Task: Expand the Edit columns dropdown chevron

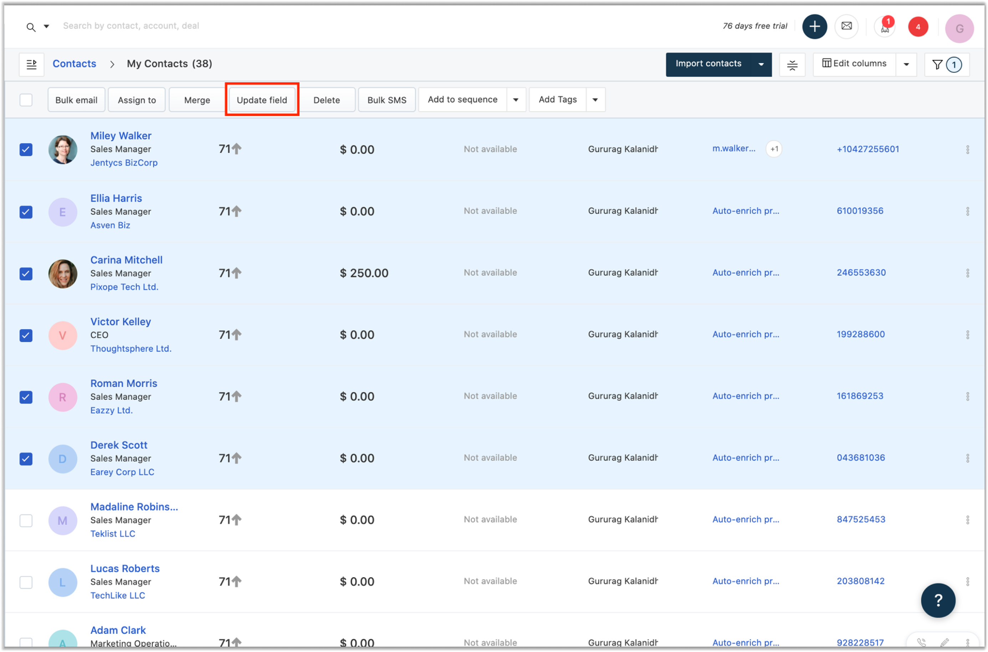Action: pyautogui.click(x=906, y=64)
